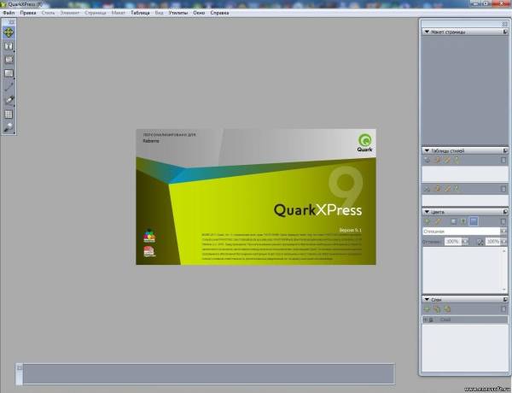Collapse the Цвета panel

pos(427,212)
